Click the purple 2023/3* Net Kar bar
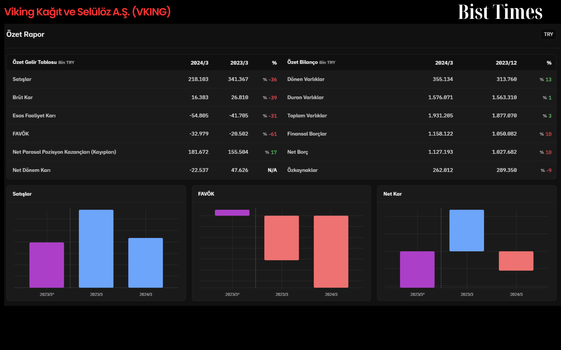The image size is (561, 350). [x=417, y=269]
